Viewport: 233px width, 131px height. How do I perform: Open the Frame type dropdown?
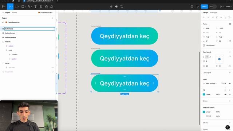click(206, 24)
